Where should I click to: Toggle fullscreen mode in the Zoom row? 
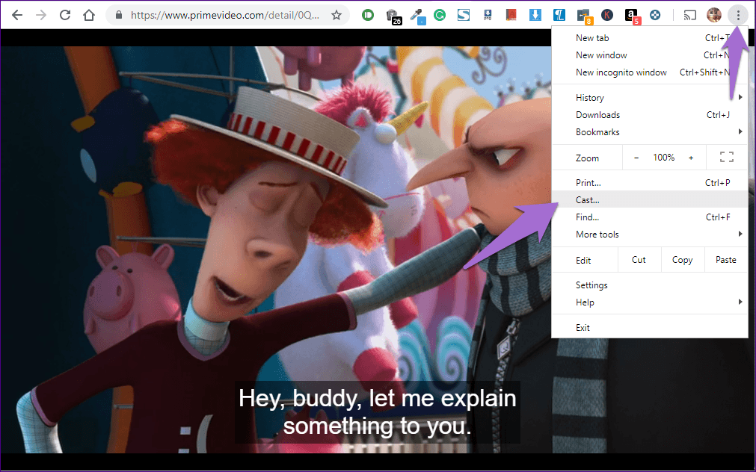click(725, 158)
